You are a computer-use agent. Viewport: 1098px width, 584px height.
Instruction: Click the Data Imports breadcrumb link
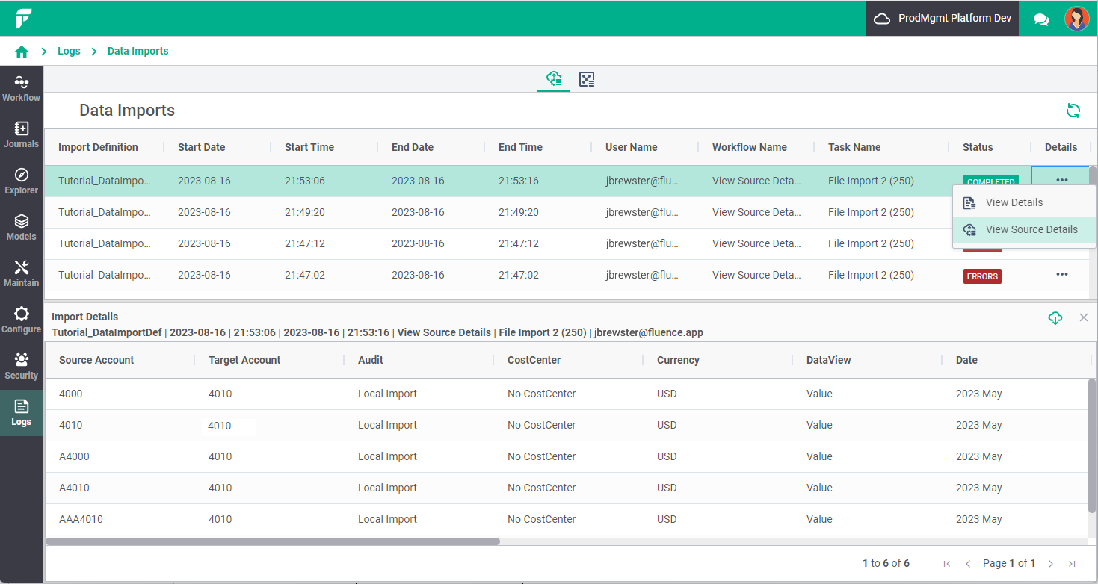click(138, 52)
